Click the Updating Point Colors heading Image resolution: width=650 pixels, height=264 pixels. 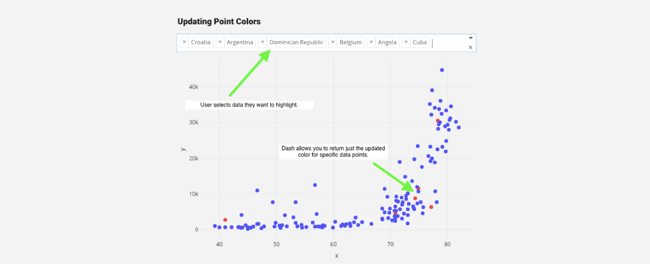219,22
